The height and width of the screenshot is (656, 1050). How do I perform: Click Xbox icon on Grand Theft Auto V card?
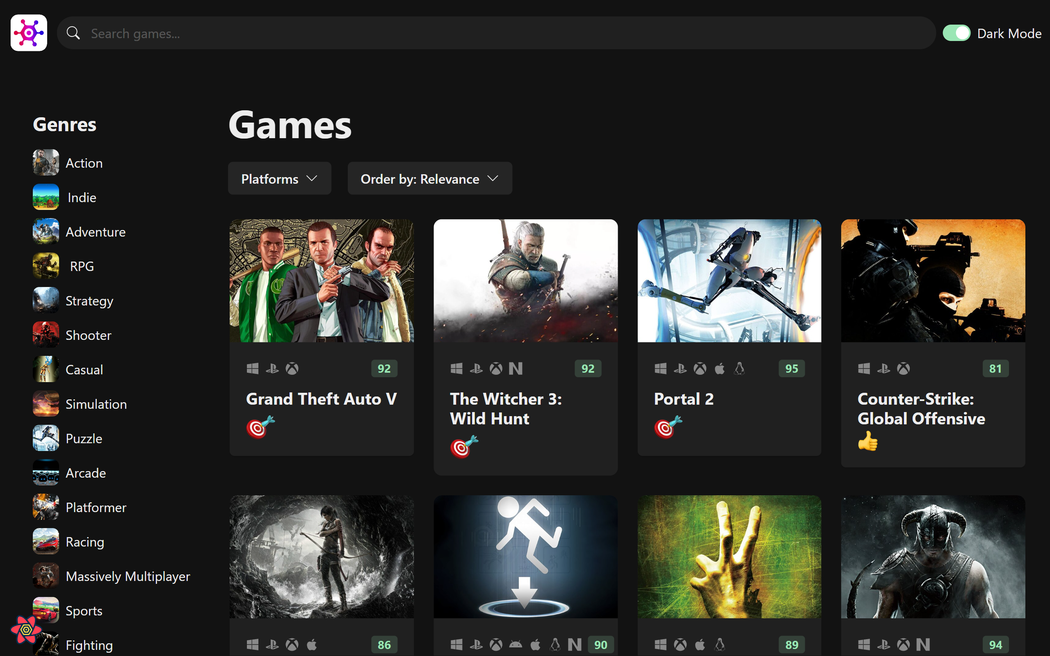click(x=292, y=369)
